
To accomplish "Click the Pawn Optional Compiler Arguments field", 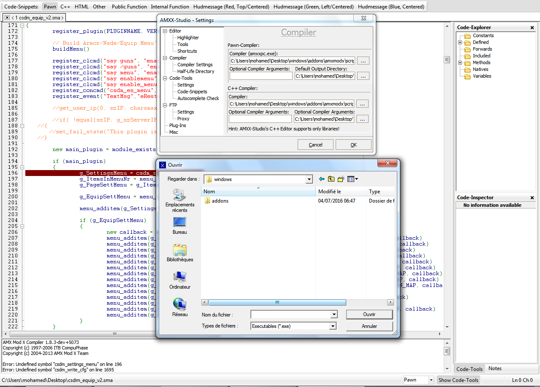I will pos(261,76).
